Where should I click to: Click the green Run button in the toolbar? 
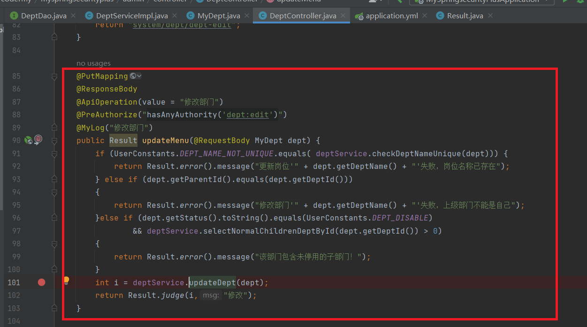[x=565, y=1]
